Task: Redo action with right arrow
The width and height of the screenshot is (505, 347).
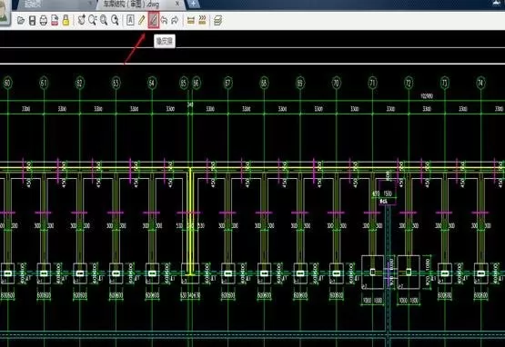Action: (175, 20)
